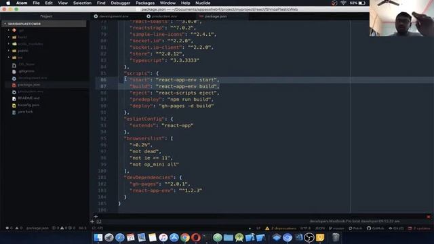Image resolution: width=434 pixels, height=244 pixels.
Task: Open Finder from the Dock
Action: 98,237
